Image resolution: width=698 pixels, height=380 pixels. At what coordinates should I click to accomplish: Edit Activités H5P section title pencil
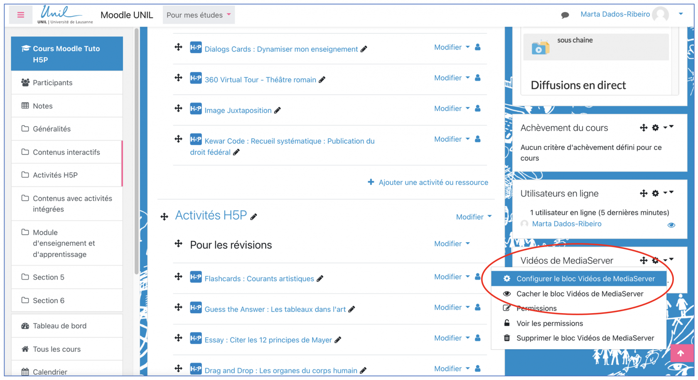pos(254,216)
